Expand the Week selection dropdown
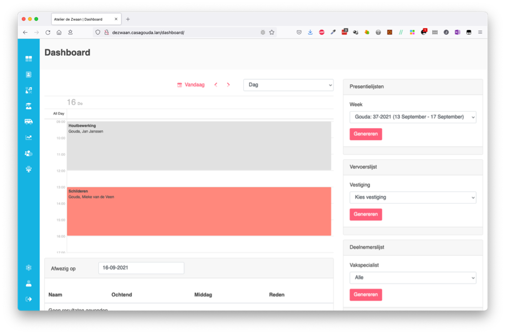The height and width of the screenshot is (336, 507). (x=412, y=117)
